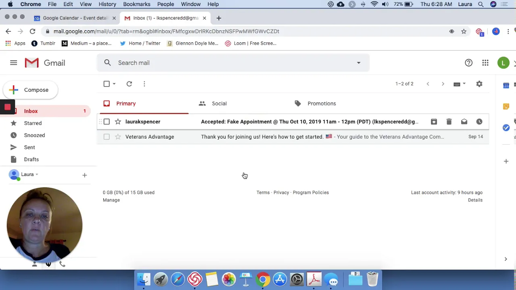Expand the select dropdown arrow beside checkbox
Image resolution: width=516 pixels, height=290 pixels.
[114, 84]
